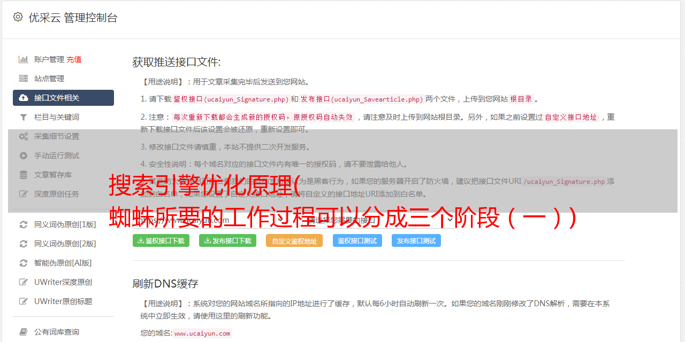The height and width of the screenshot is (342, 685).
Task: Click the book icon for 公有词库查询
Action: tap(24, 332)
